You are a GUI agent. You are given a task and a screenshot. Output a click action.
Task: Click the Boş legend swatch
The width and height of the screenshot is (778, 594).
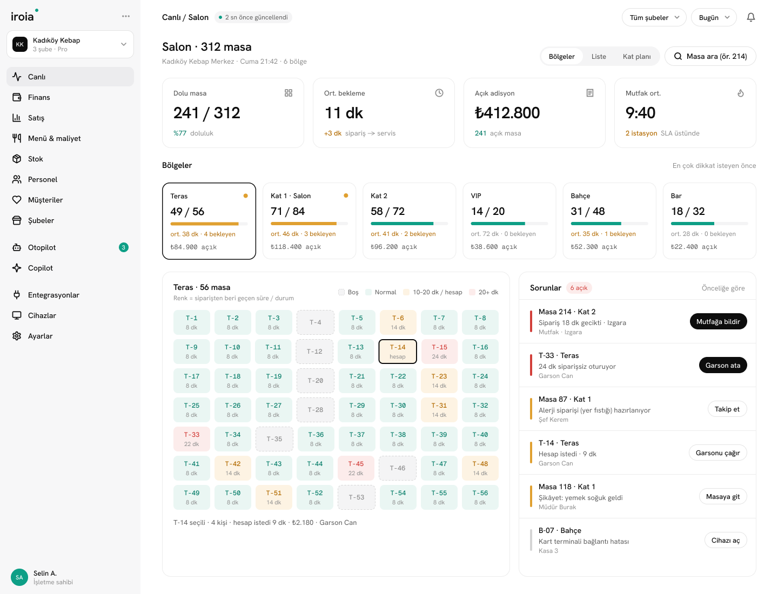click(341, 292)
